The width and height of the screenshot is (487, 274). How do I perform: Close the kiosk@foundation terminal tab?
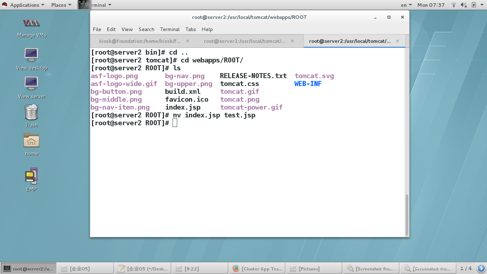click(x=188, y=41)
